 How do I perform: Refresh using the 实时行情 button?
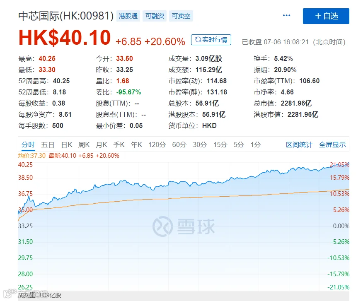pyautogui.click(x=211, y=40)
